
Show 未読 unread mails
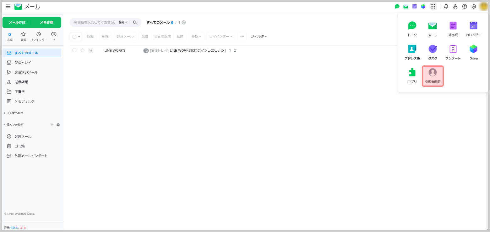pyautogui.click(x=10, y=36)
